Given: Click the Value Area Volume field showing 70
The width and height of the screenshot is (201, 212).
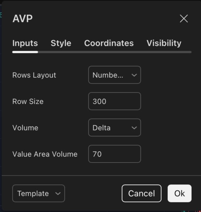Looking at the screenshot, I should click(x=114, y=154).
